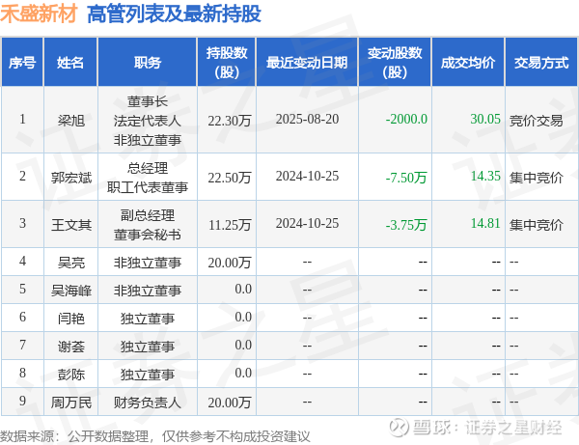Click 董事长 in 梁旭's row
This screenshot has width=579, height=445.
click(x=148, y=101)
